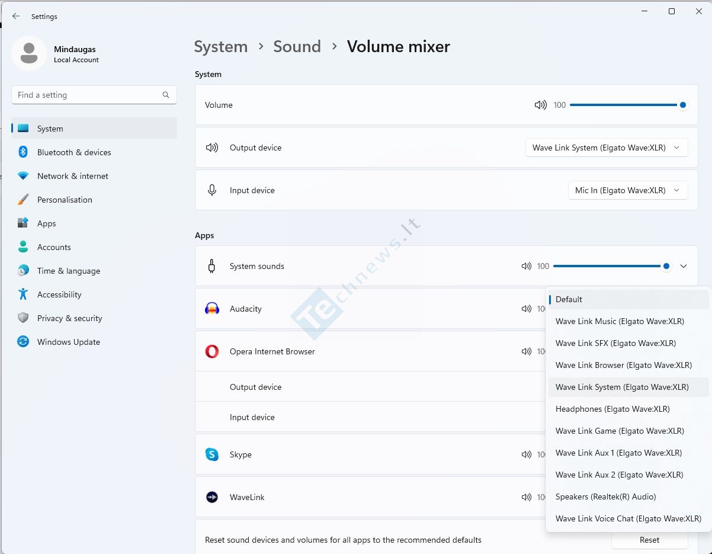Click the Find a setting search box
712x554 pixels.
[94, 95]
